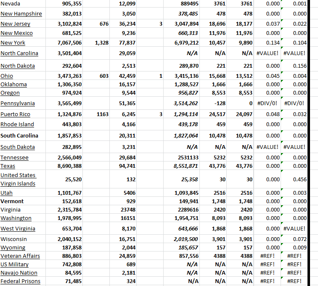Follow the Navajo Nation hyperlink
The height and width of the screenshot is (286, 318).
click(19, 273)
